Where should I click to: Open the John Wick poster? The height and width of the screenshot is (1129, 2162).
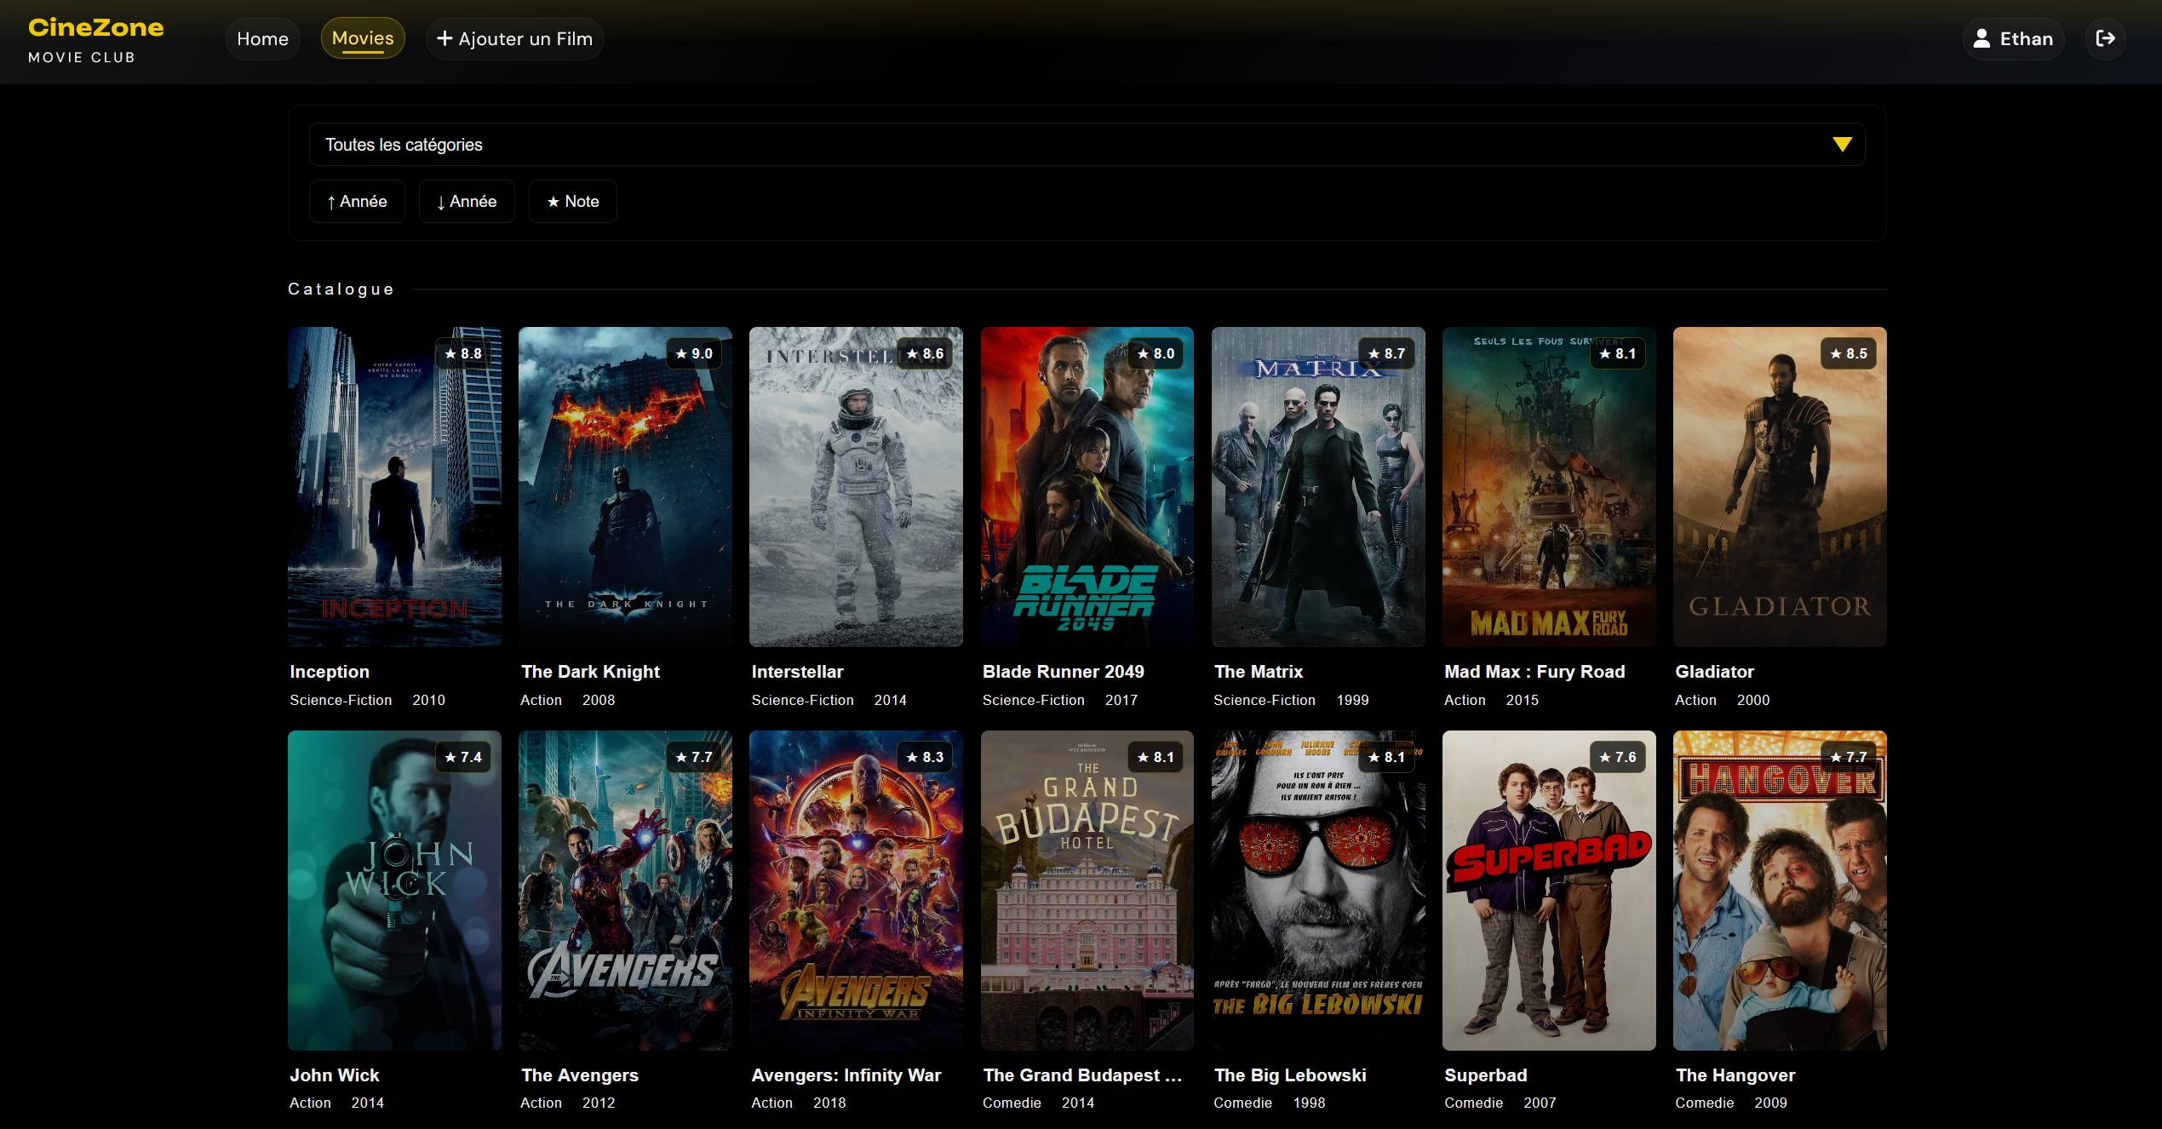click(394, 891)
